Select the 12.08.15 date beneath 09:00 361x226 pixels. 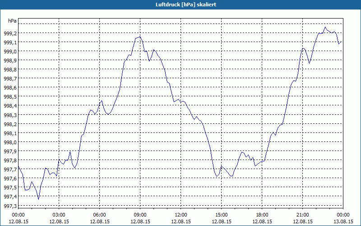pyautogui.click(x=140, y=221)
